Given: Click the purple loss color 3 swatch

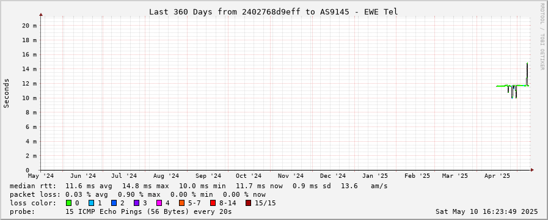Looking at the screenshot, I should tap(136, 203).
